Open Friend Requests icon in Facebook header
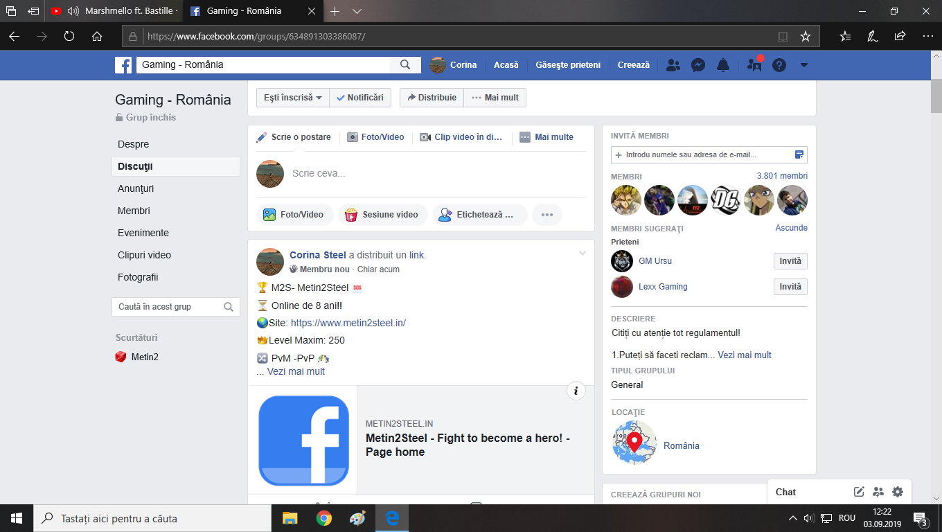942x532 pixels. pos(673,65)
